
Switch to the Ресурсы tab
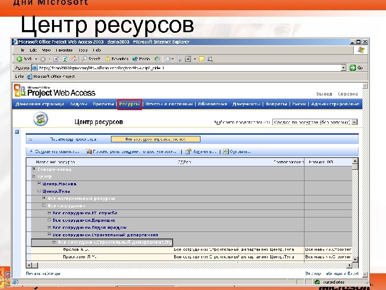coord(130,104)
